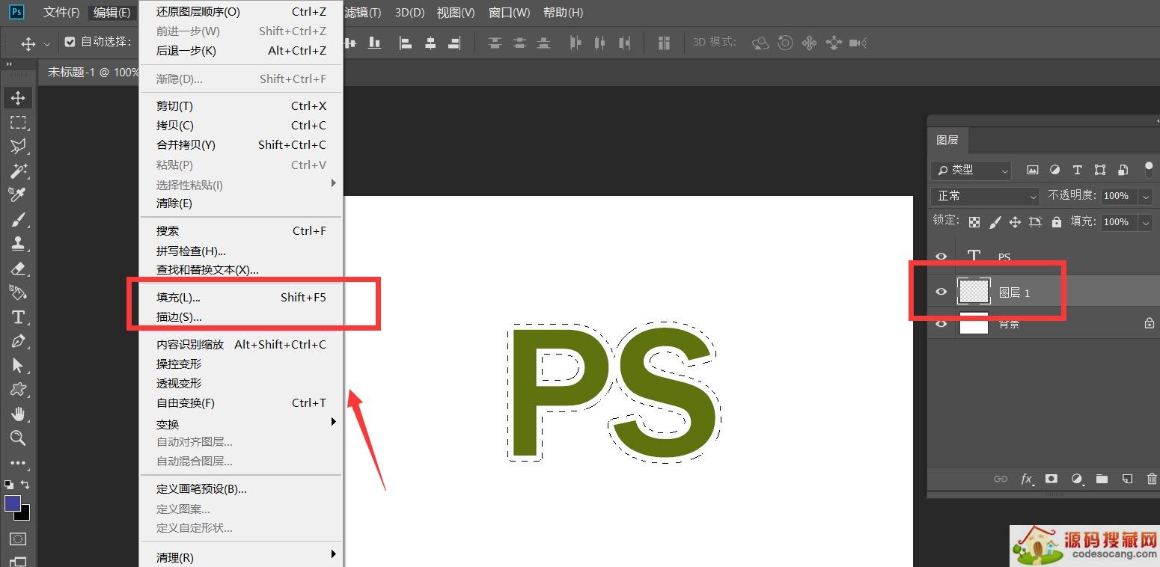Hide the 图层 1 layer
The width and height of the screenshot is (1160, 567).
941,292
